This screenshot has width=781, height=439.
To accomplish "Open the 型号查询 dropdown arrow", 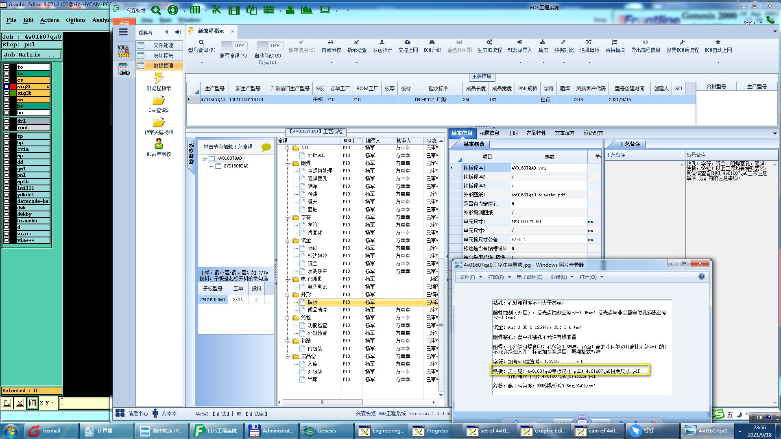I will (x=202, y=63).
